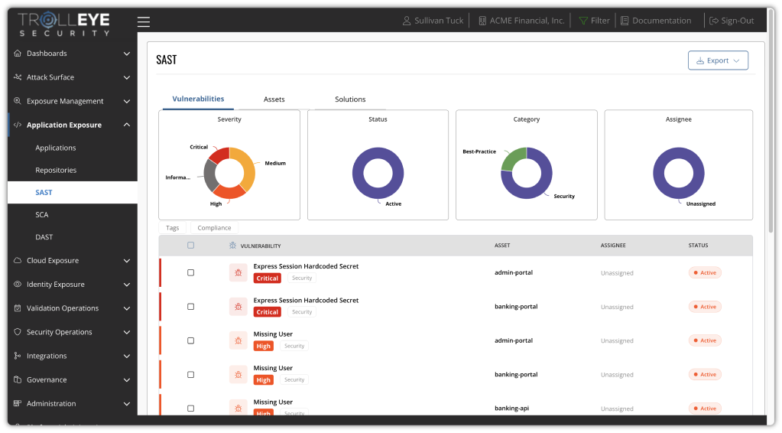Click the Validation Operations icon
The width and height of the screenshot is (782, 433).
[x=18, y=308]
